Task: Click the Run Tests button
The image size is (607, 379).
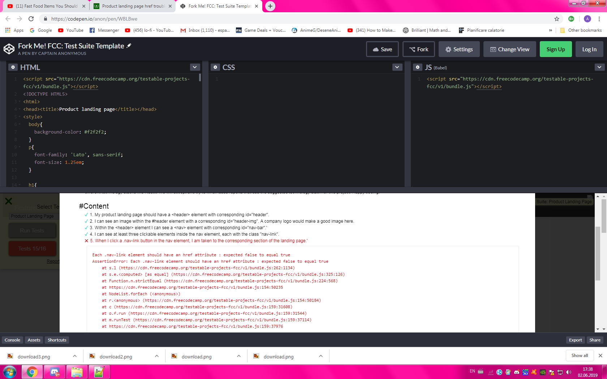Action: pyautogui.click(x=32, y=230)
